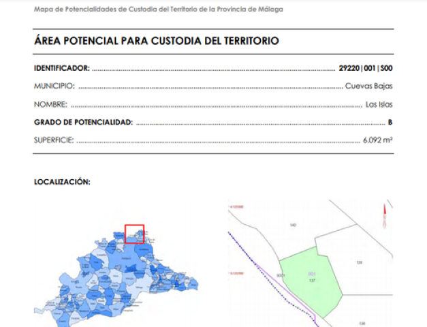Click the Cuevas Bajas municipality value
The width and height of the screenshot is (427, 327).
coord(369,87)
